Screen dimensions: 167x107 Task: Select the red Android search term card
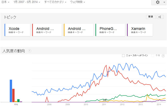47,30
